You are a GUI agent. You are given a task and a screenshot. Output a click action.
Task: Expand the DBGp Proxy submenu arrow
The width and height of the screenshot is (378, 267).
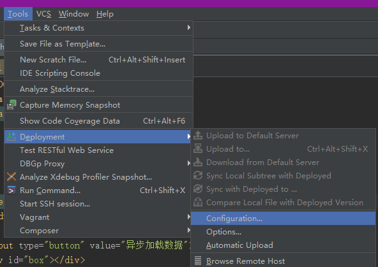[x=188, y=164]
